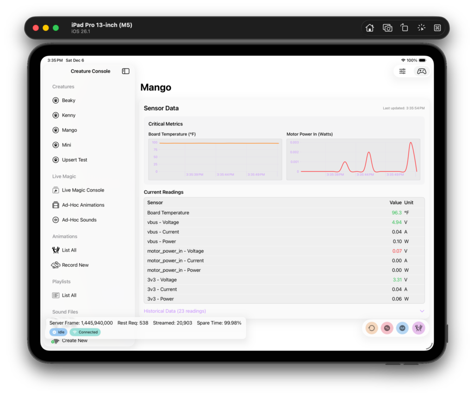The image size is (474, 399).
Task: Click the Idle status badge
Action: 58,332
